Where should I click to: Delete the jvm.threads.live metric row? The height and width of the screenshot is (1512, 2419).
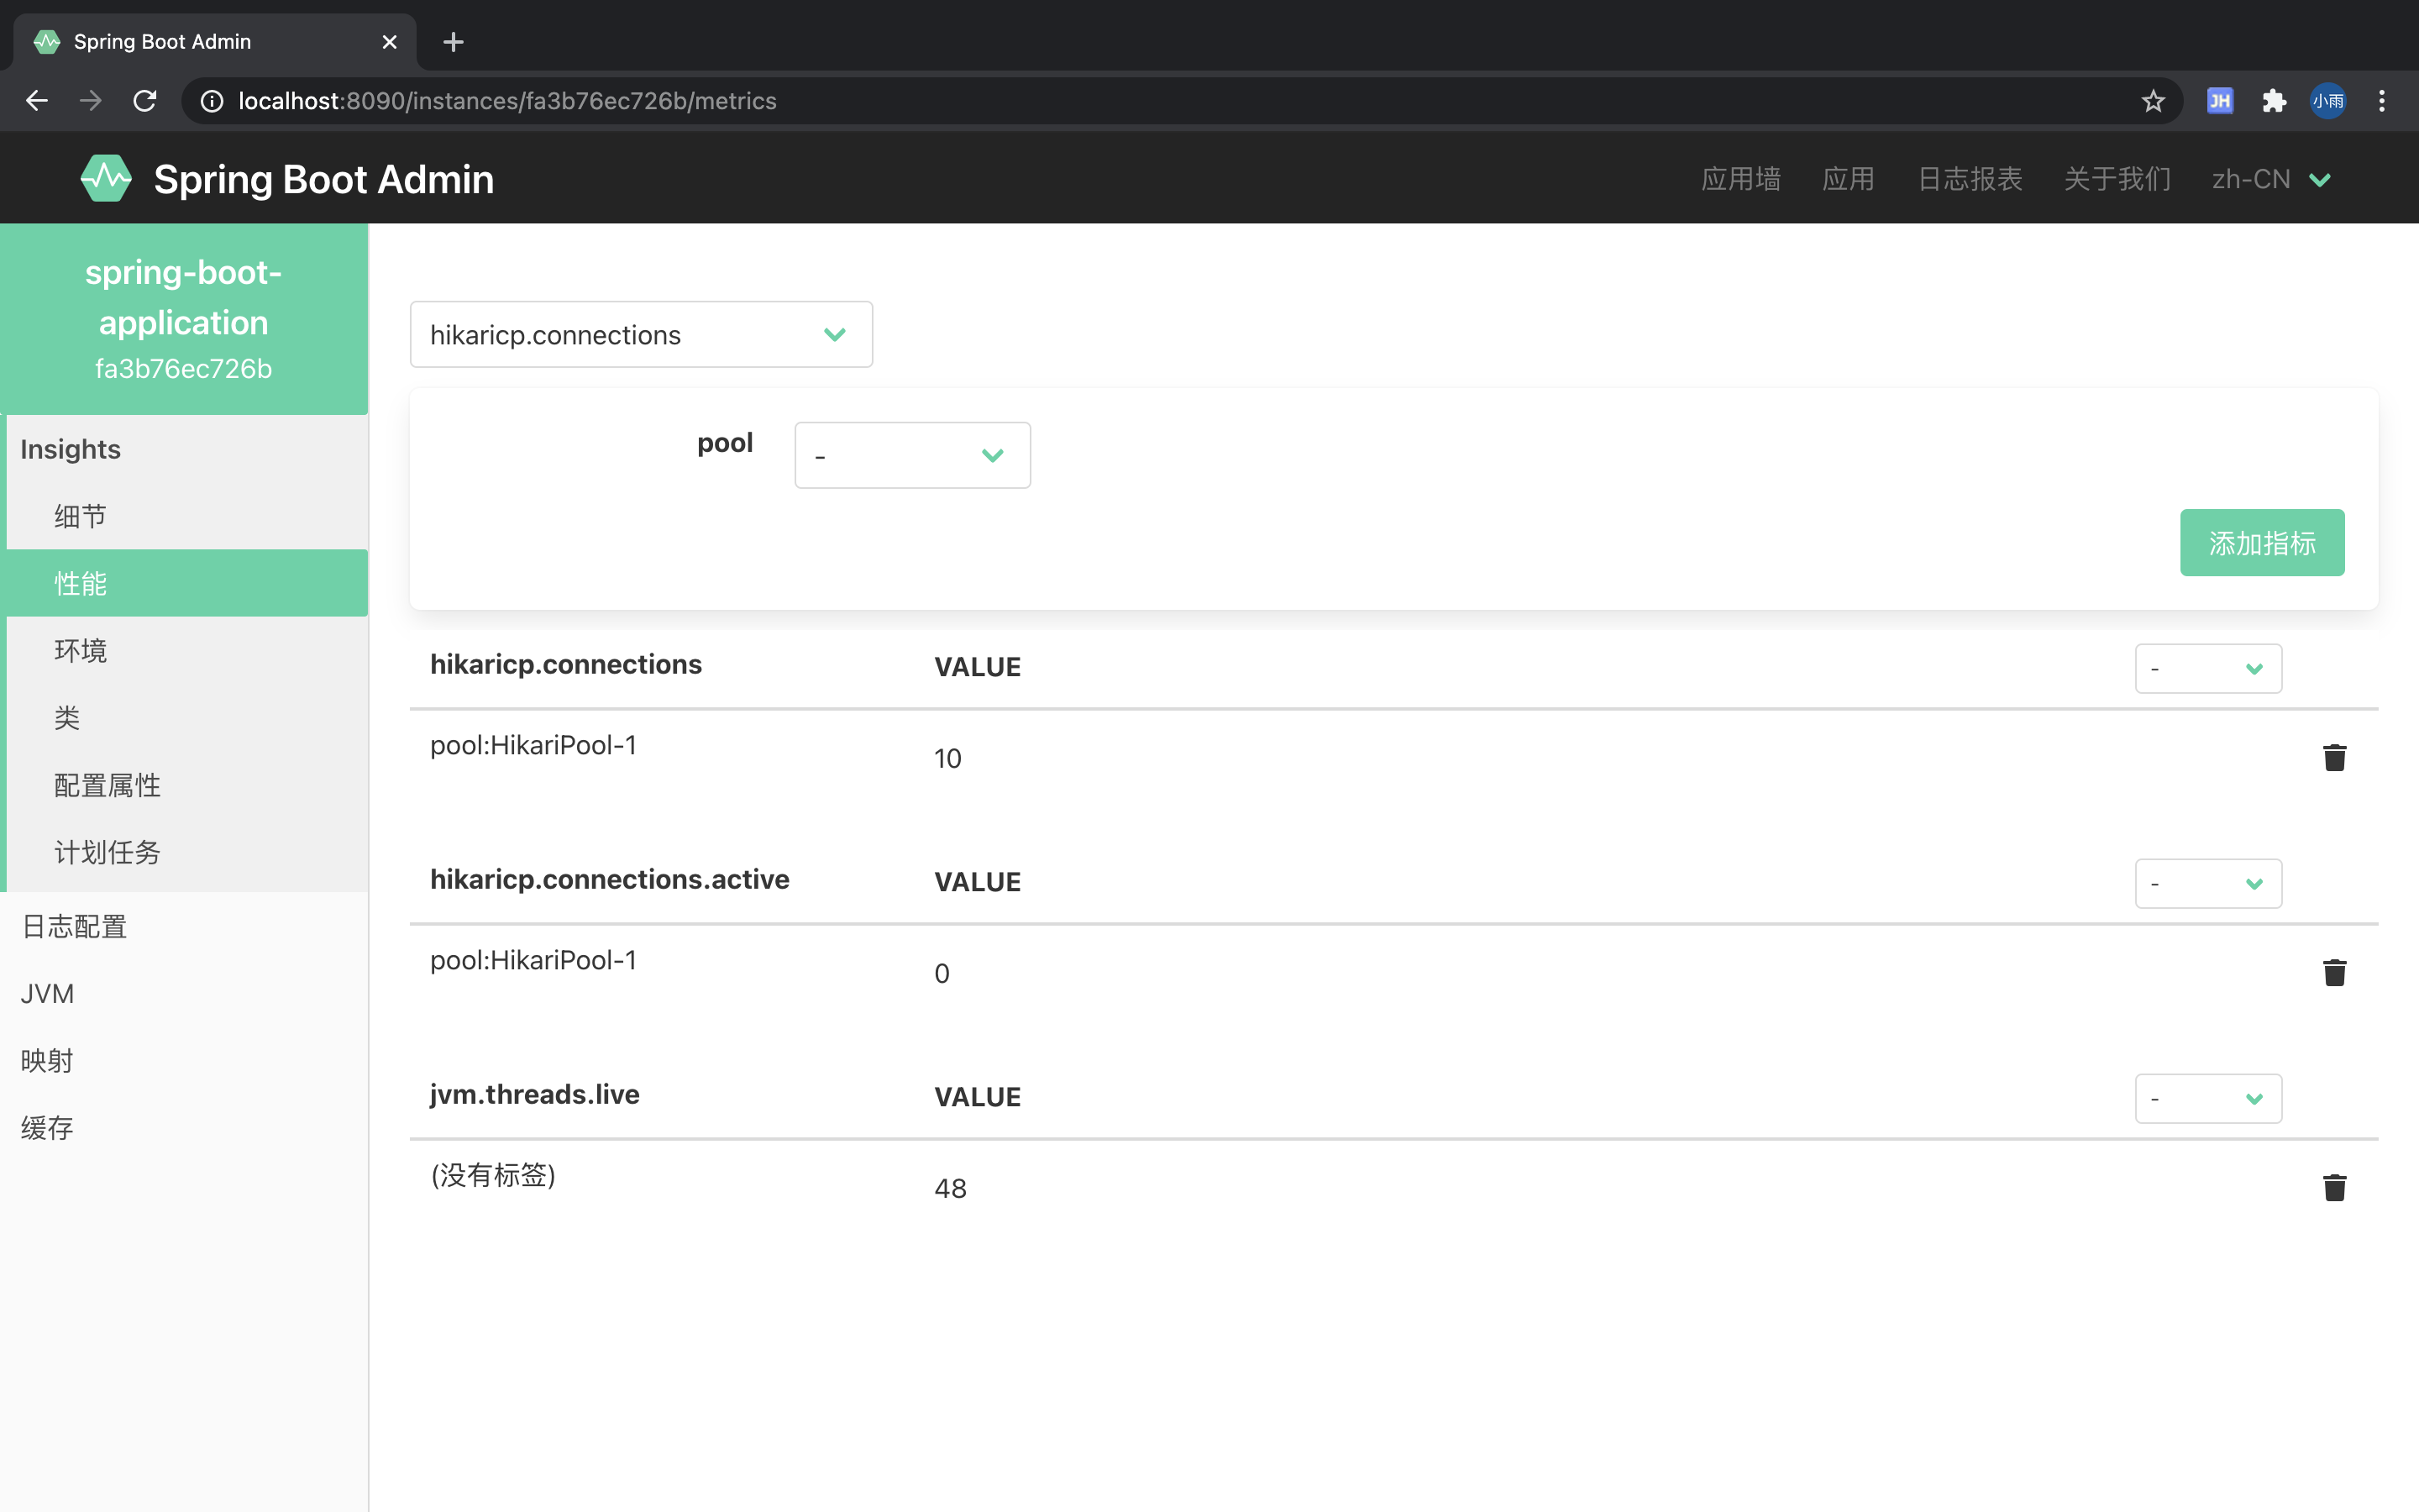pos(2334,1188)
